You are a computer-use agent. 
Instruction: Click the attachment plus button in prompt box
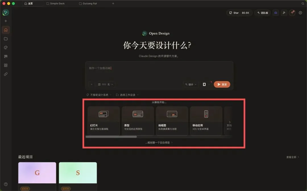[x=92, y=84]
